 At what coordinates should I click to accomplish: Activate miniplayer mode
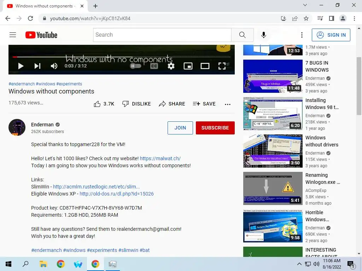click(188, 66)
